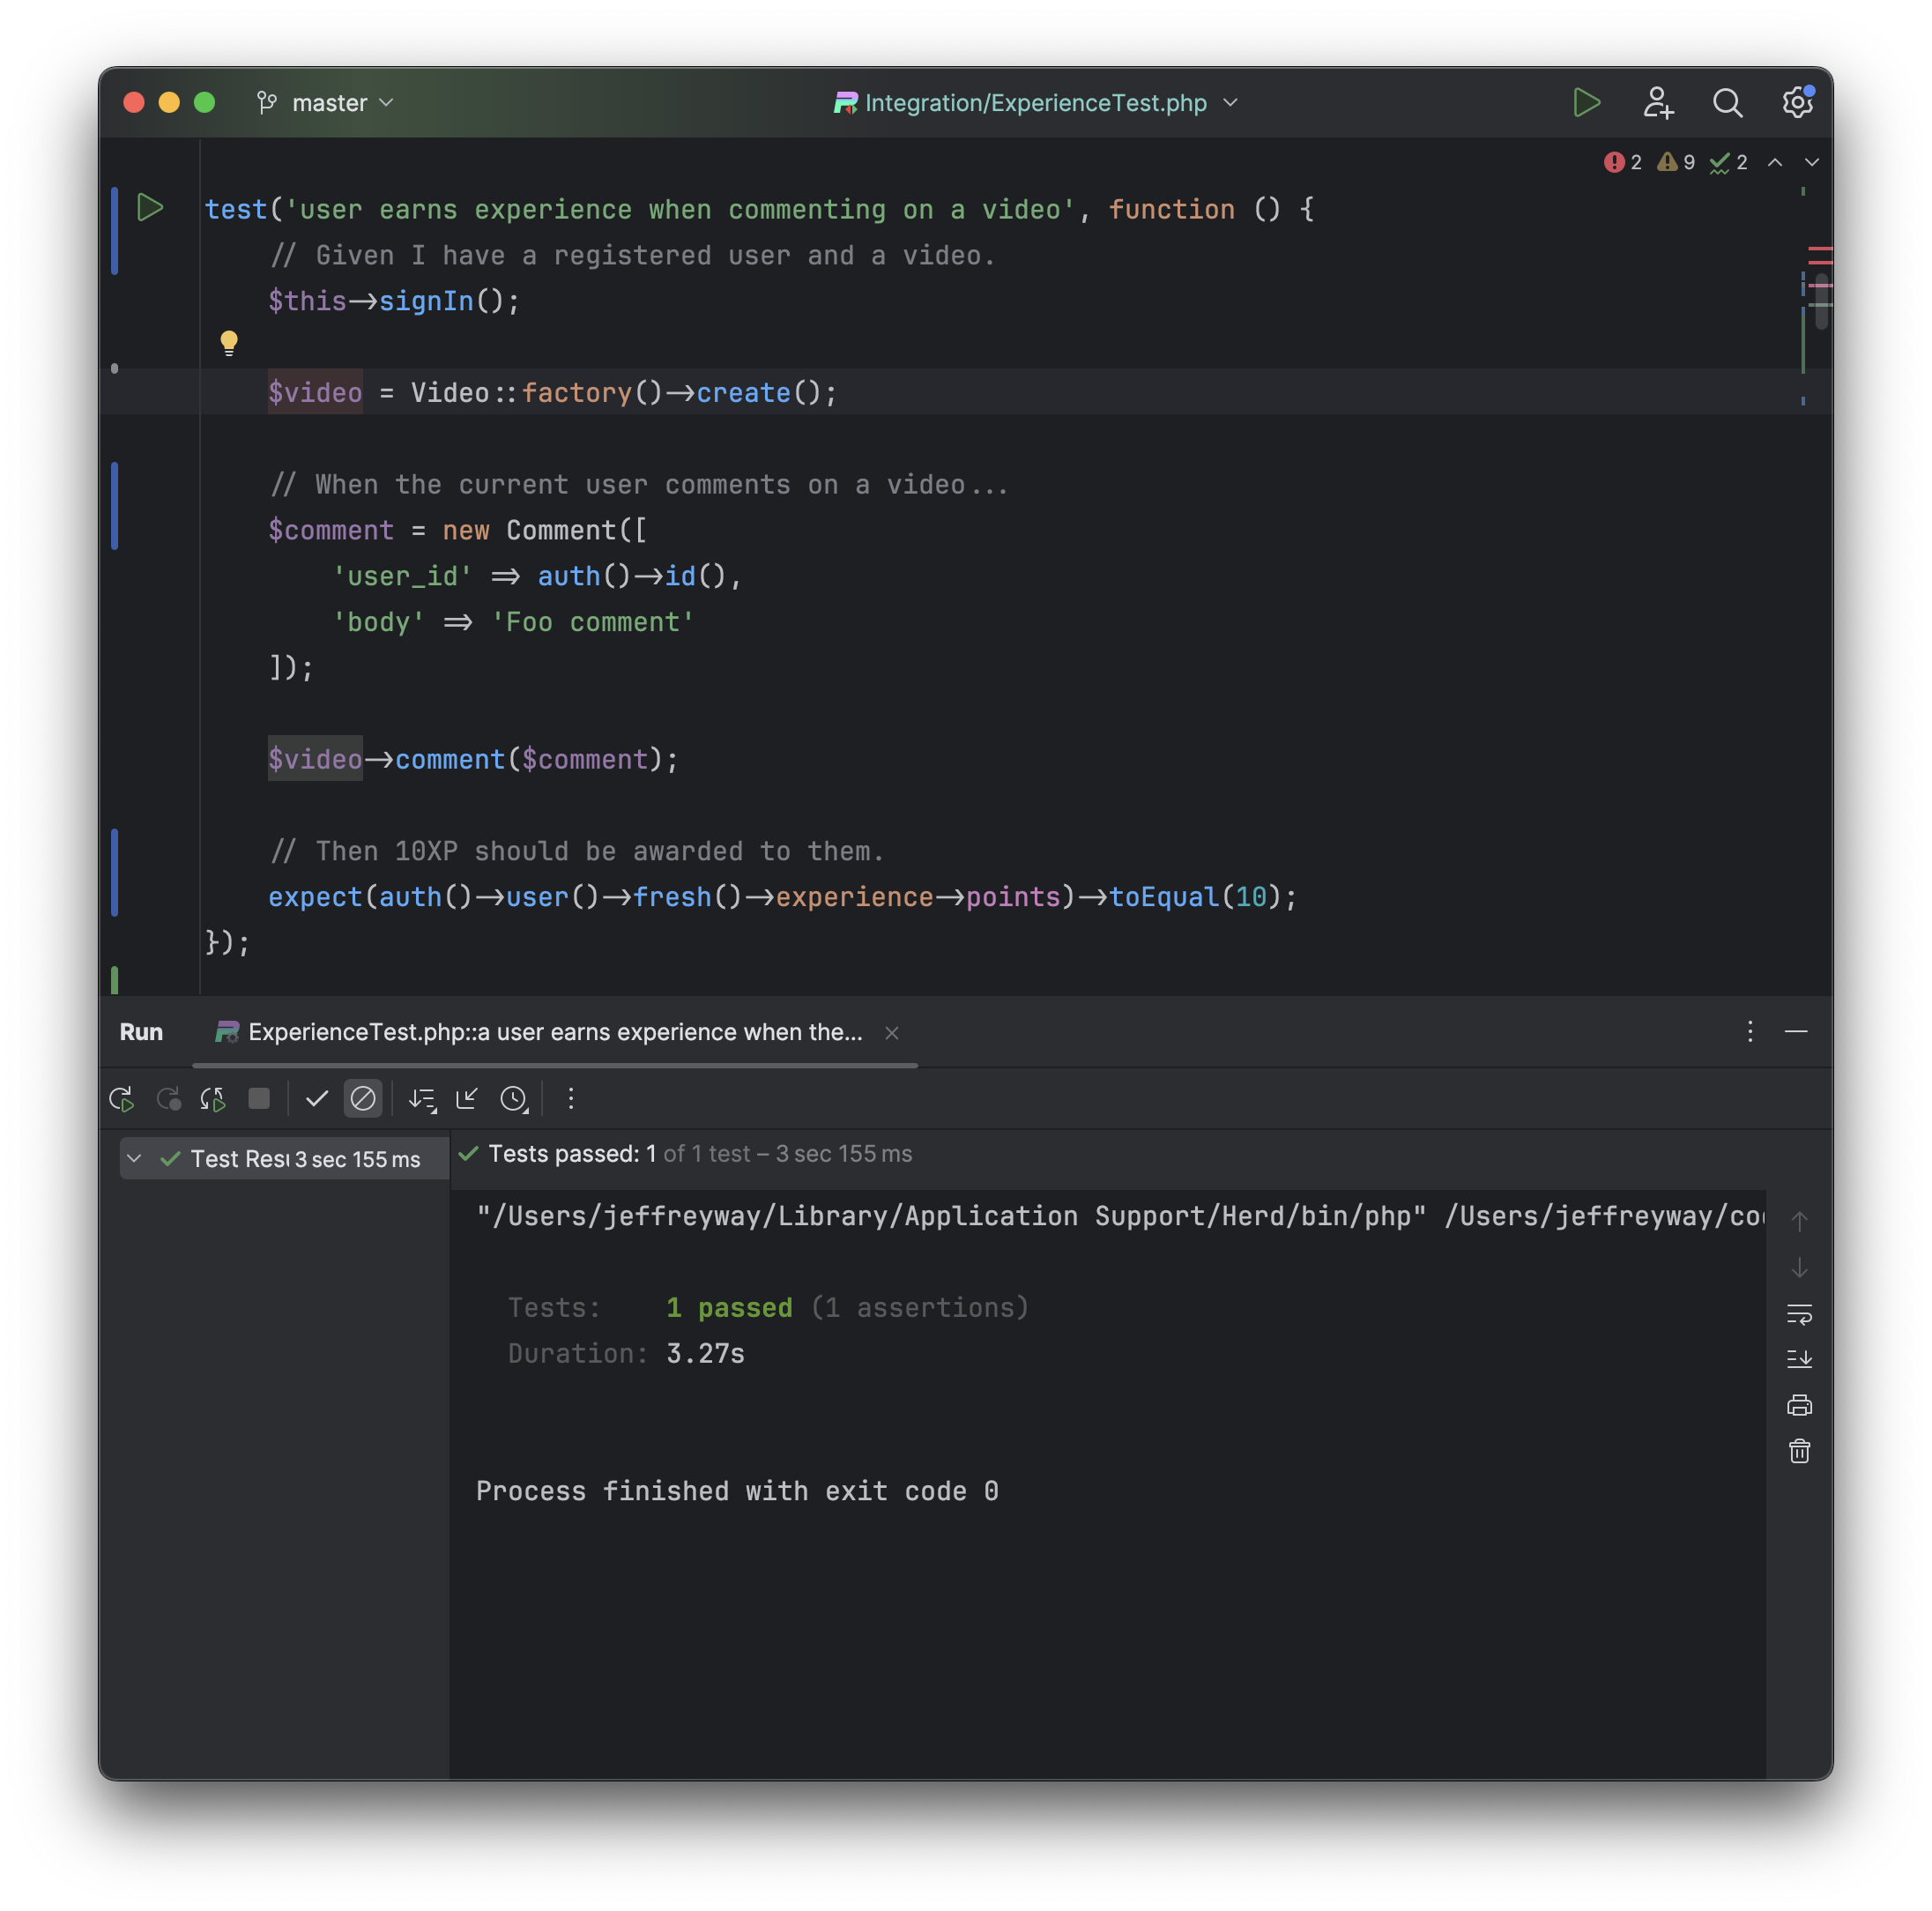Clear console with the trash icon

(x=1799, y=1451)
